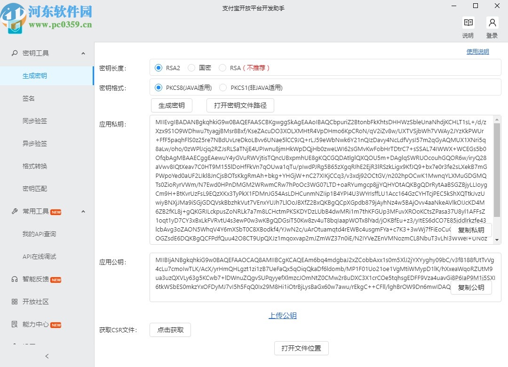
Task: Open 生成密钥 in the sidebar
Action: click(47, 76)
